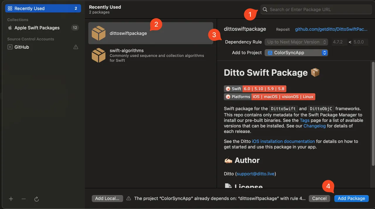
Task: Click the Add Package button
Action: tap(351, 198)
